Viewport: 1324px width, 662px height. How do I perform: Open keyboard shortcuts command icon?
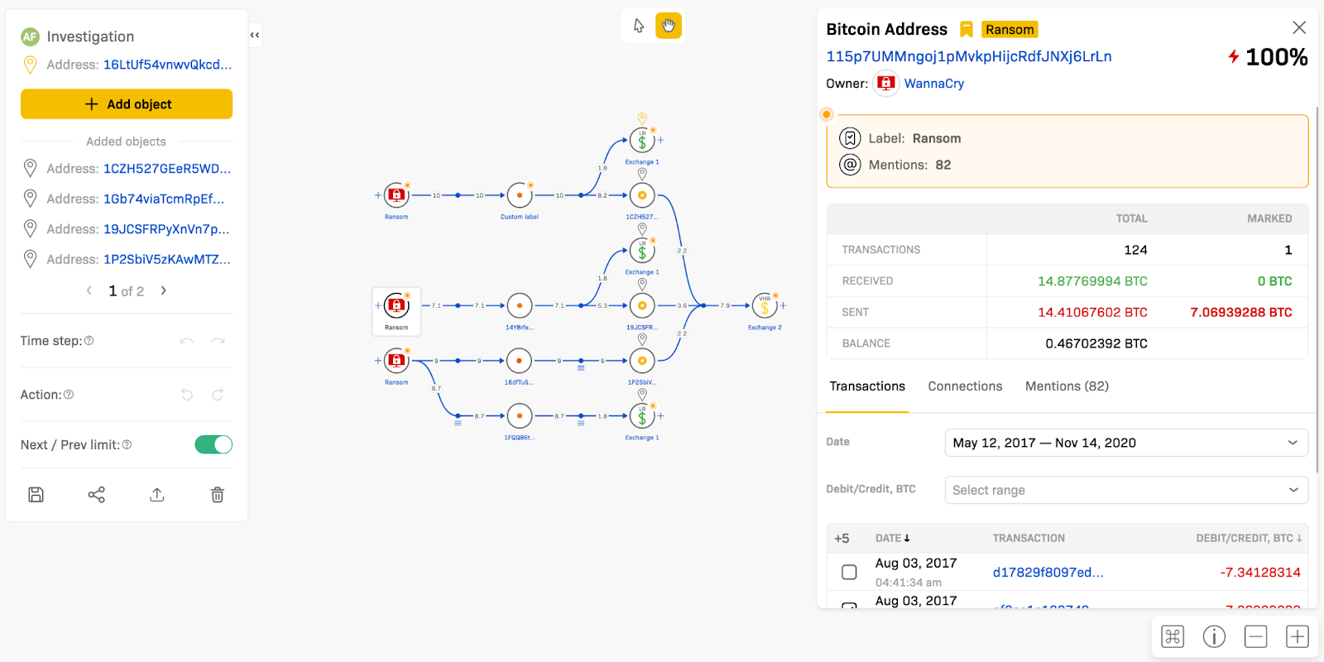coord(1173,636)
